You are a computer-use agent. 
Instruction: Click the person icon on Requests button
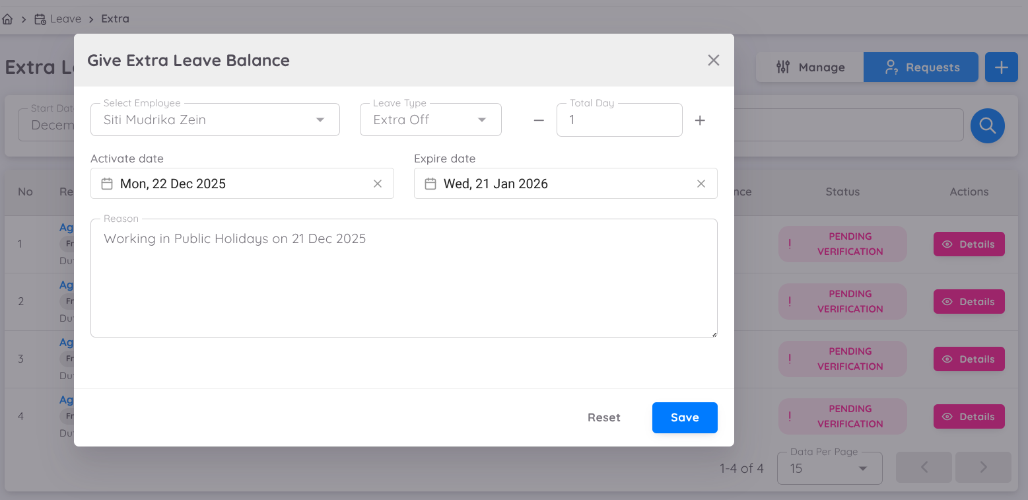(893, 67)
